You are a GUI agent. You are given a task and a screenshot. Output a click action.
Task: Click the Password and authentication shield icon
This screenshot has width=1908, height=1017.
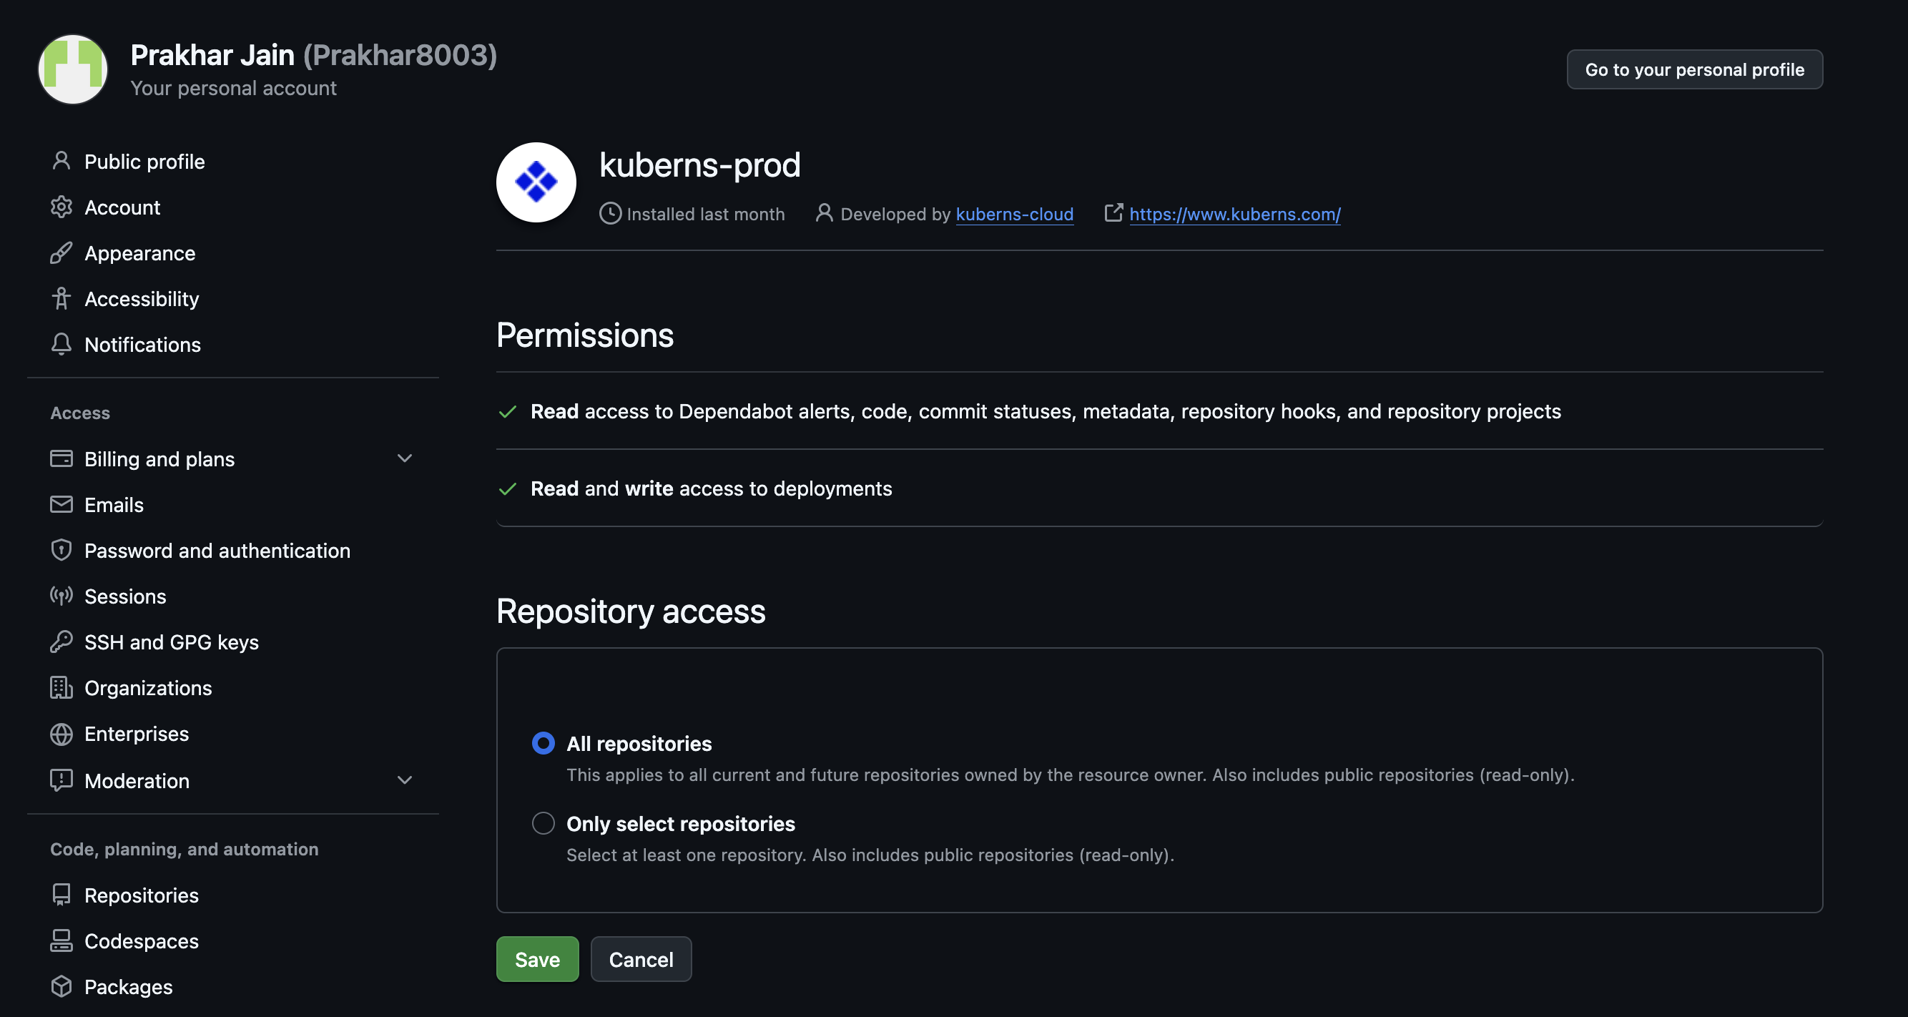click(61, 551)
